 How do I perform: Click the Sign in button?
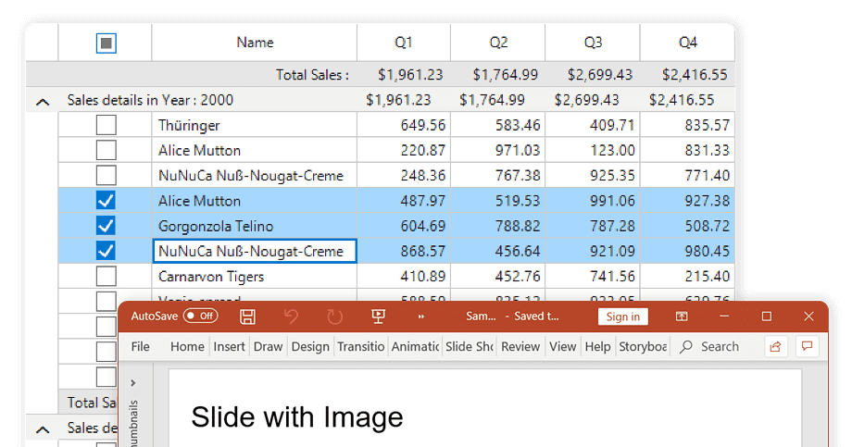pos(622,317)
